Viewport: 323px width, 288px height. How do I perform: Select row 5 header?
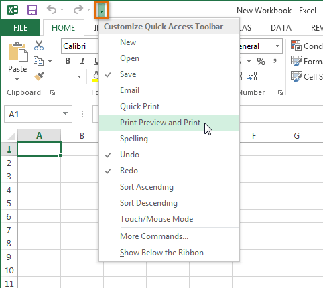(x=9, y=203)
